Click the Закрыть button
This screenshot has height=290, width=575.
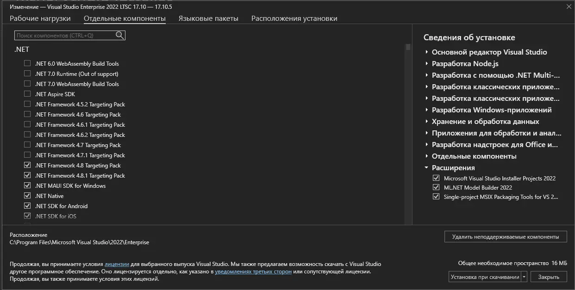pyautogui.click(x=549, y=277)
